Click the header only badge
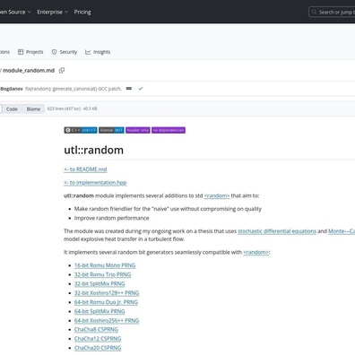 (138, 130)
